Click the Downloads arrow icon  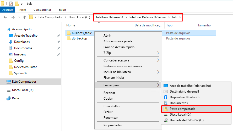(x=11, y=42)
